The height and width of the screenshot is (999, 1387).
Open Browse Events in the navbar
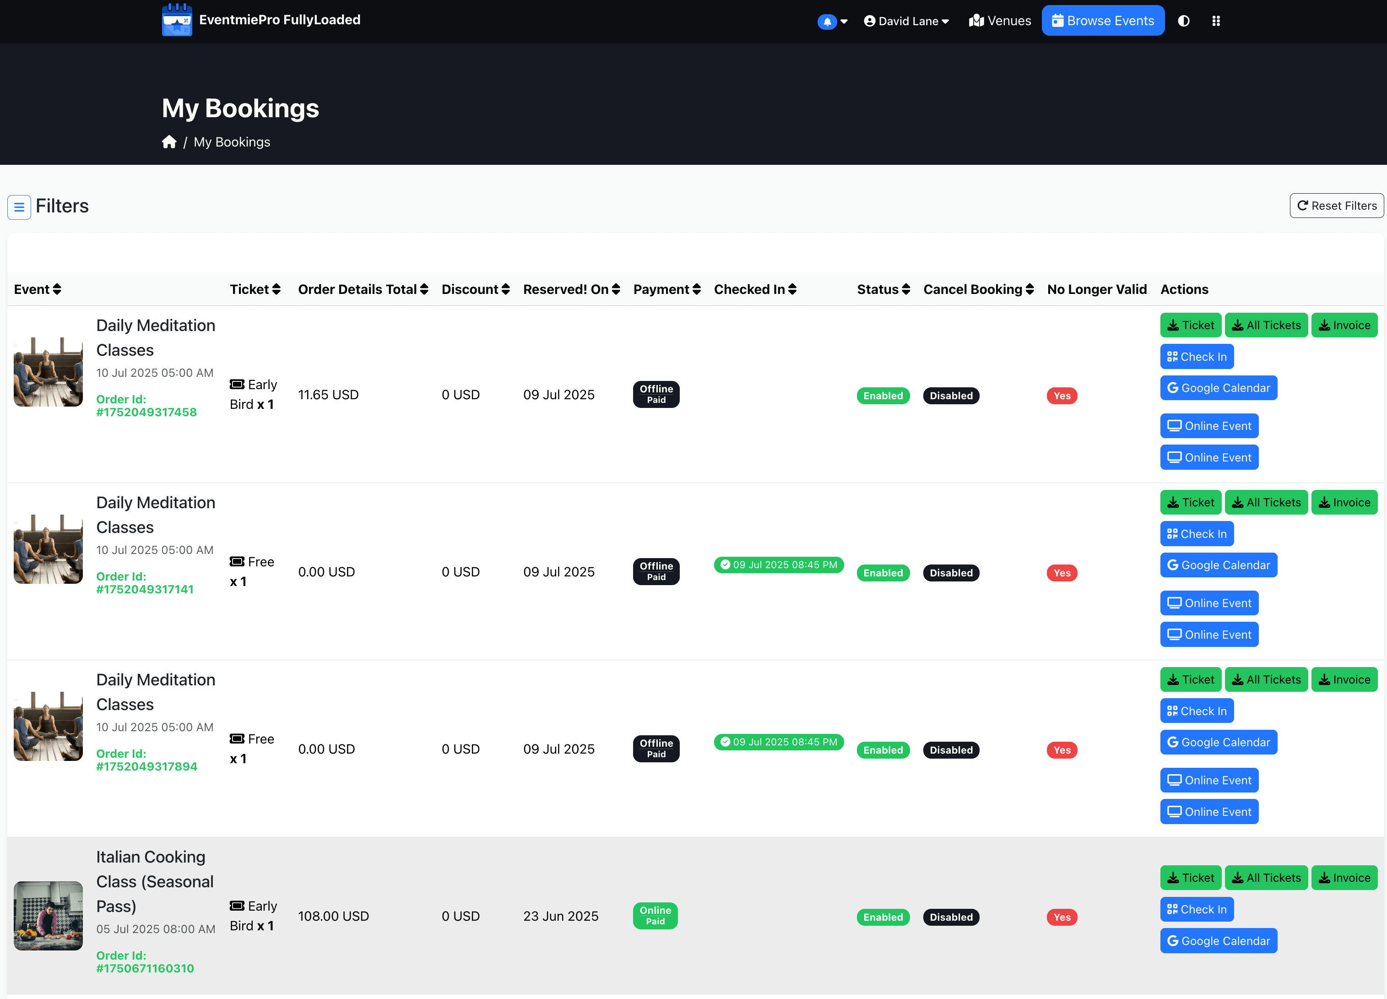click(1103, 21)
